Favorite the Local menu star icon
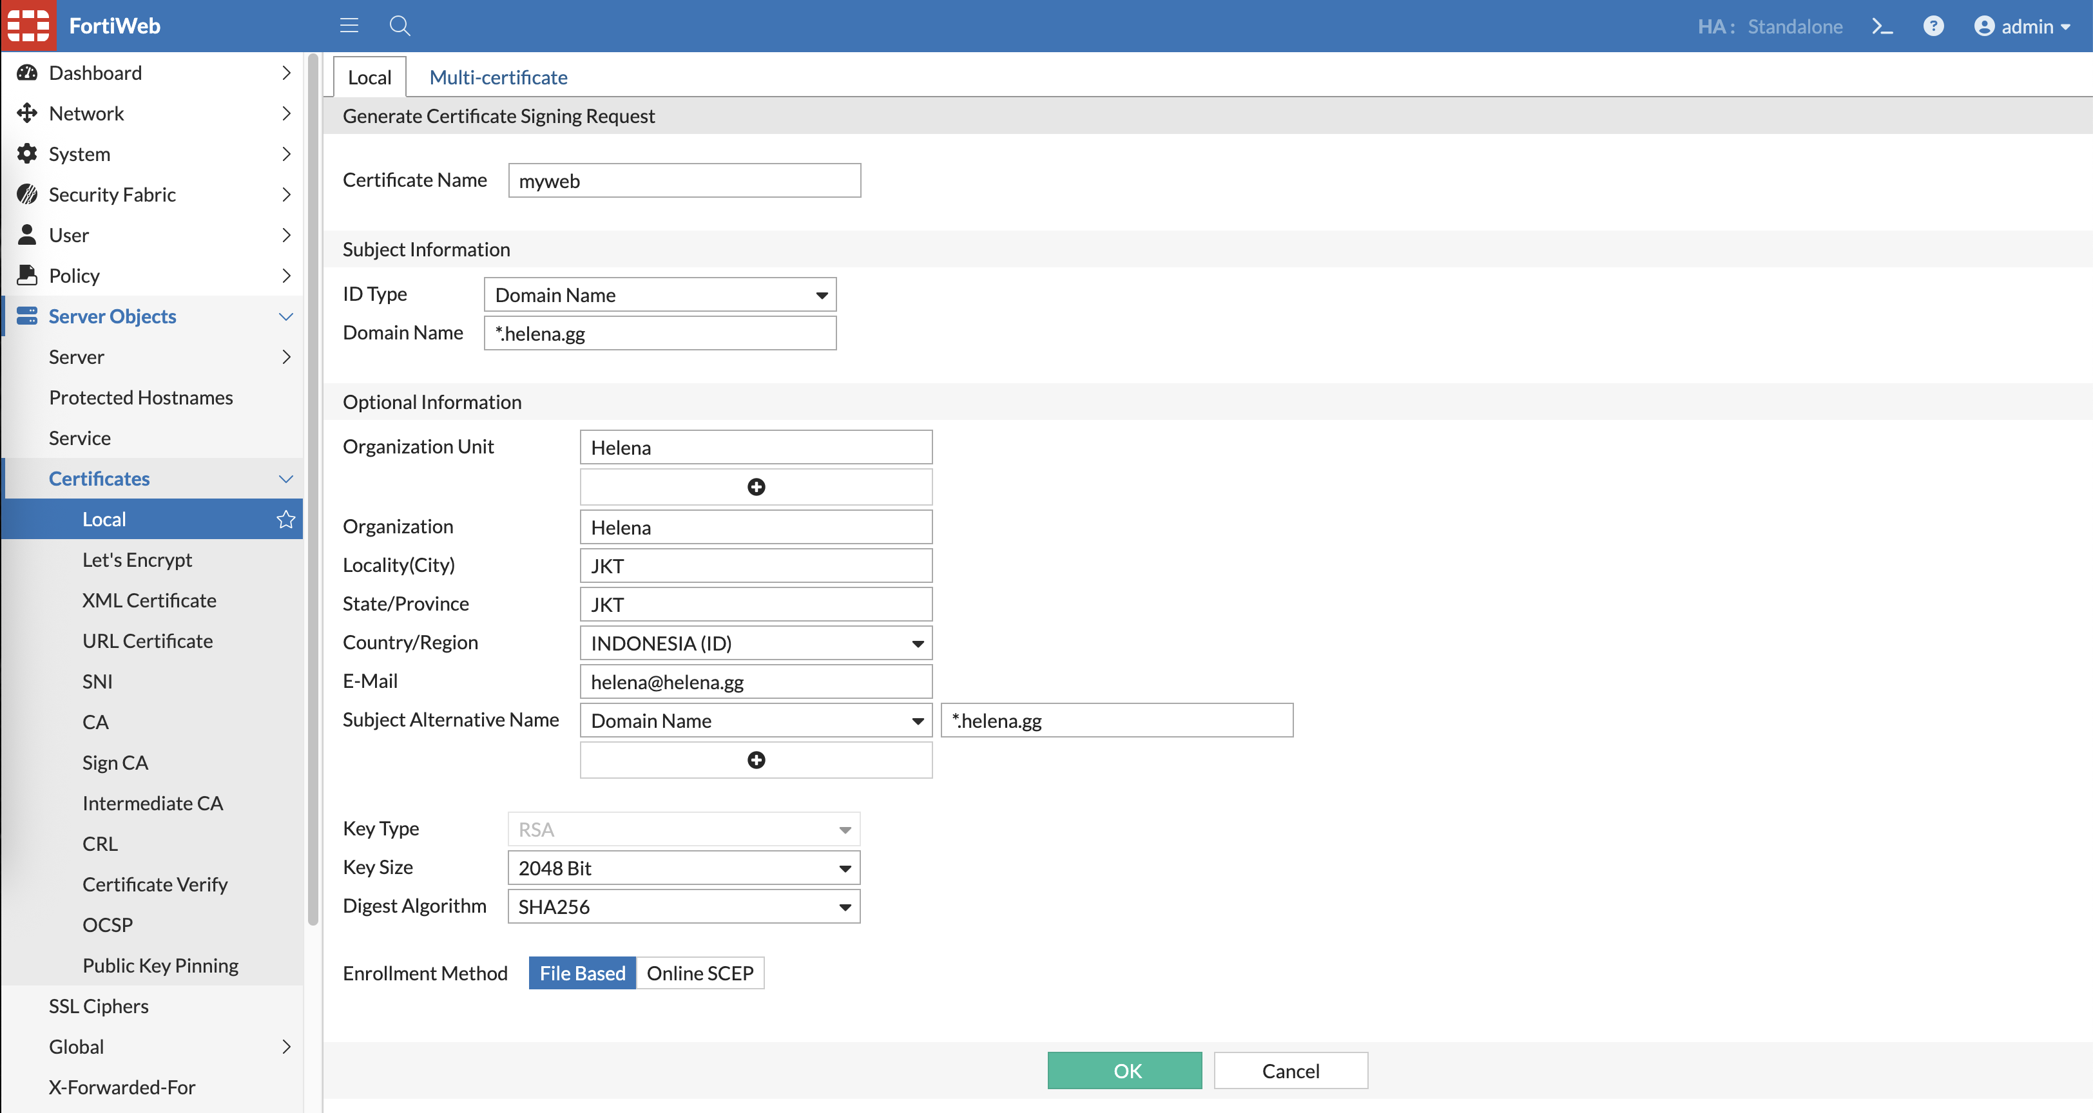 pyautogui.click(x=285, y=519)
